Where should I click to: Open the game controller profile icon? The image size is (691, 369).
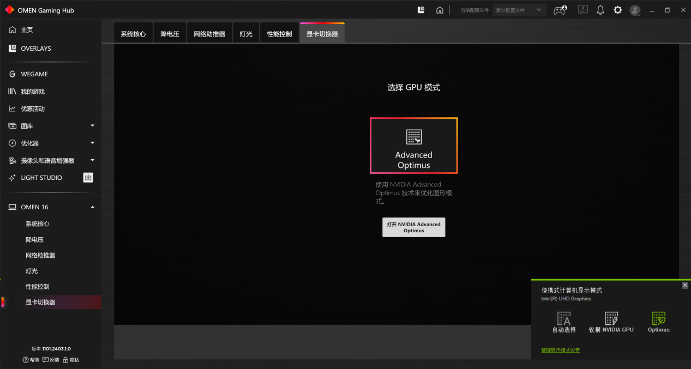pos(560,10)
